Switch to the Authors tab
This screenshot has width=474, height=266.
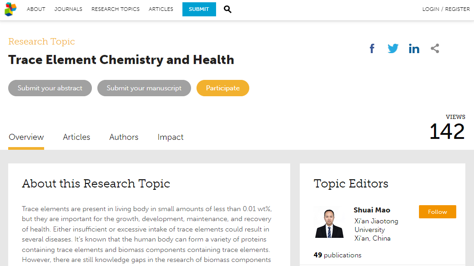tap(124, 137)
